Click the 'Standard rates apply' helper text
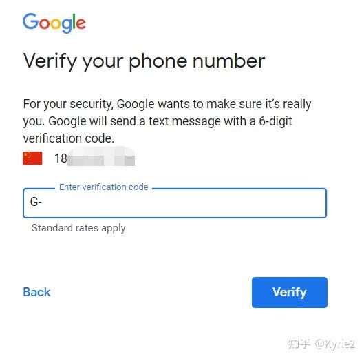 (x=78, y=228)
